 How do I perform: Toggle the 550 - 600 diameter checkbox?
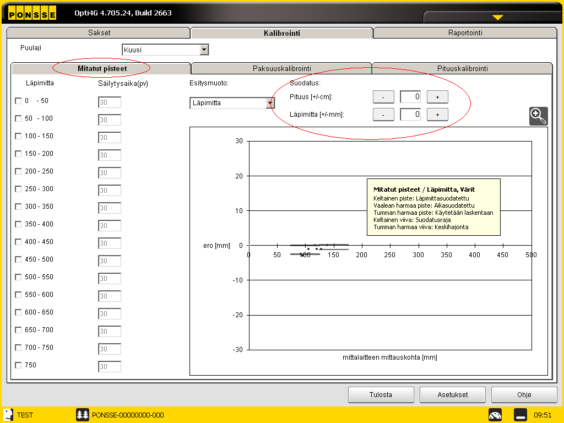point(18,295)
